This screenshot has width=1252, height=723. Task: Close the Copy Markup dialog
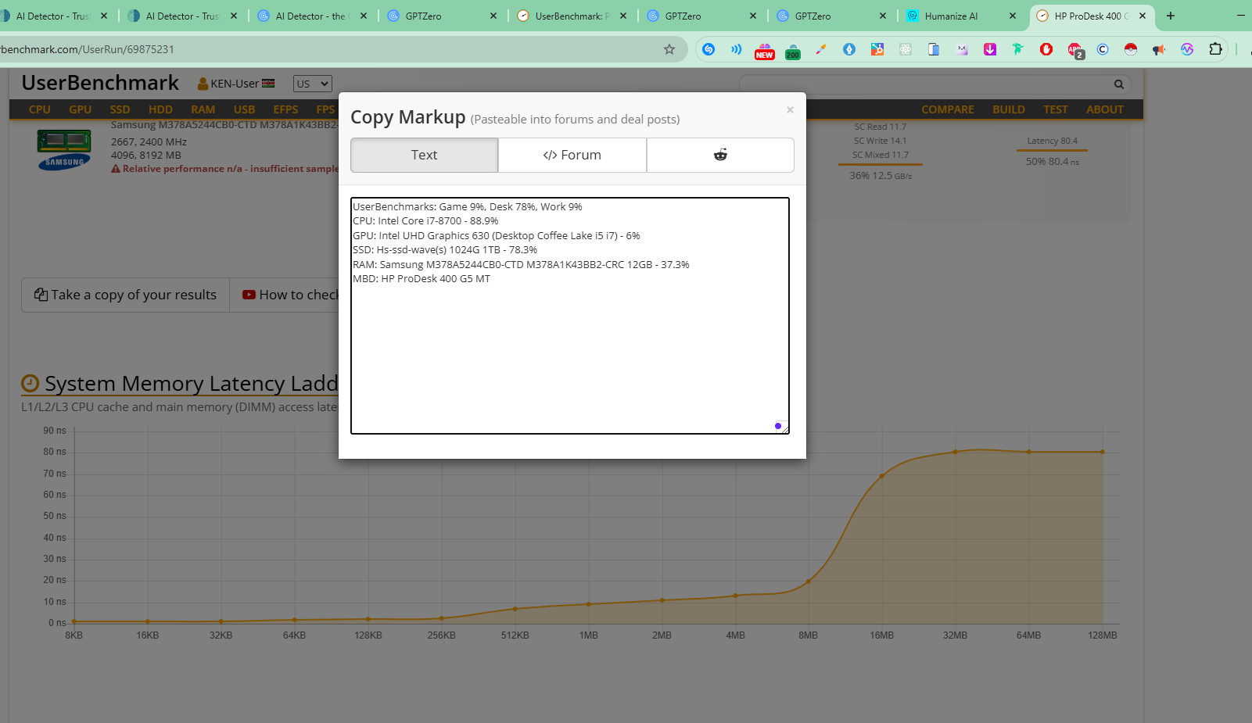790,110
